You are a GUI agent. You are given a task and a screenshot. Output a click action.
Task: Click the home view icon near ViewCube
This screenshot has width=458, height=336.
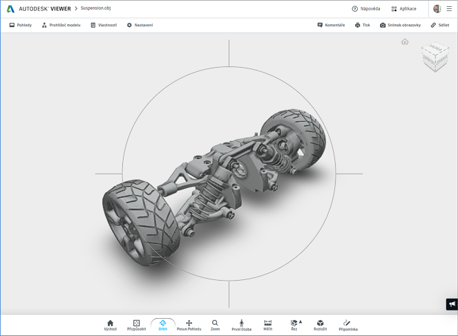tap(405, 41)
